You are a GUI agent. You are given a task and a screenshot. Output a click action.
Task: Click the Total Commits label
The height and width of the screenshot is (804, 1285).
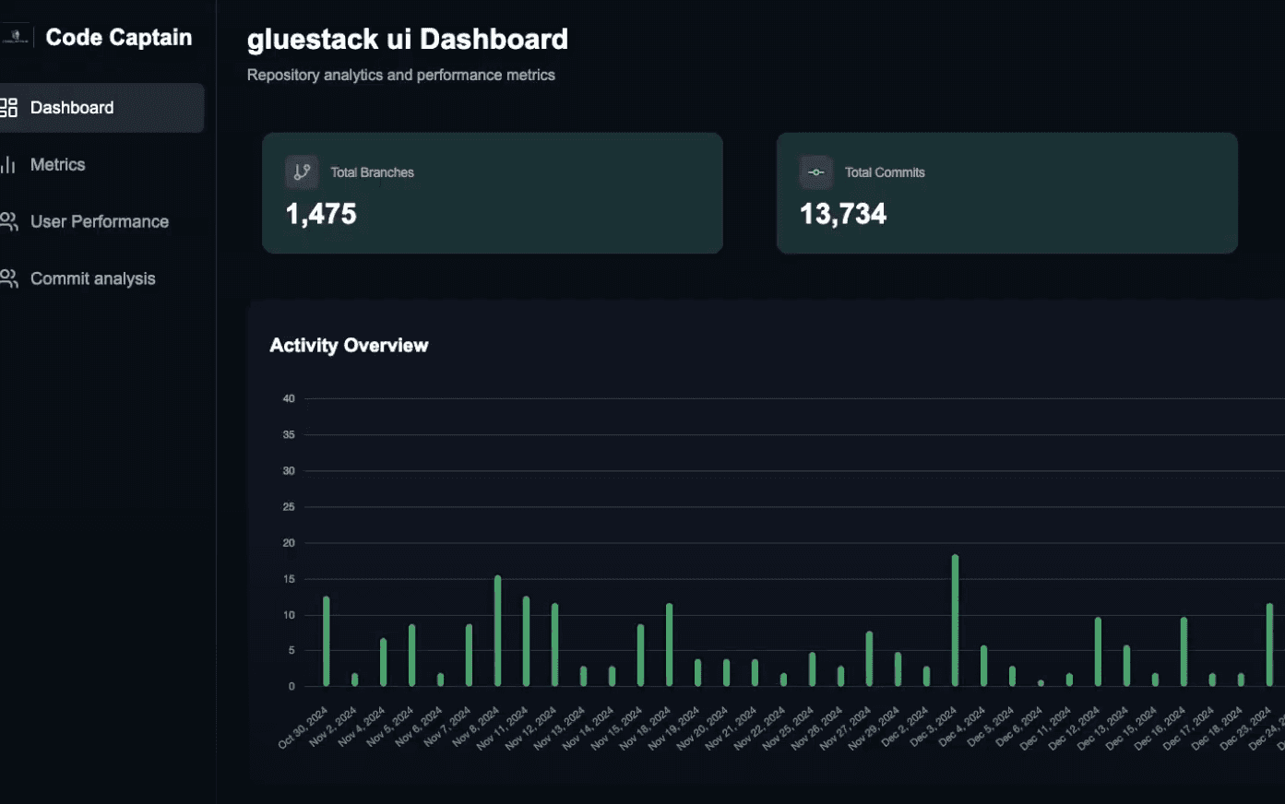coord(885,172)
